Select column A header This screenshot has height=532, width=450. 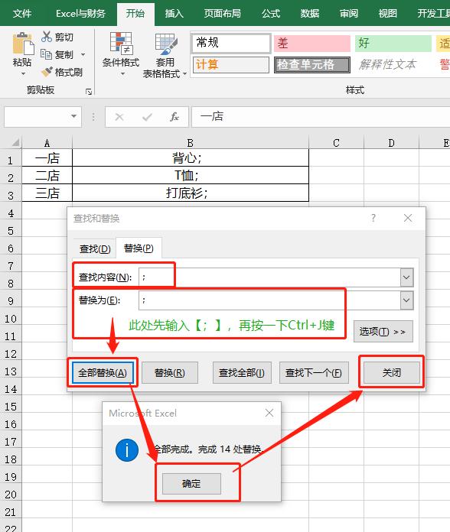47,143
